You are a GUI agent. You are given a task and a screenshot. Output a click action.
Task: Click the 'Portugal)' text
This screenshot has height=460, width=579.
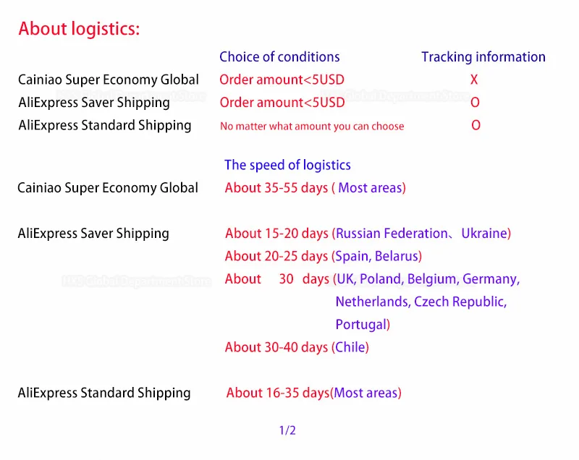pyautogui.click(x=363, y=325)
